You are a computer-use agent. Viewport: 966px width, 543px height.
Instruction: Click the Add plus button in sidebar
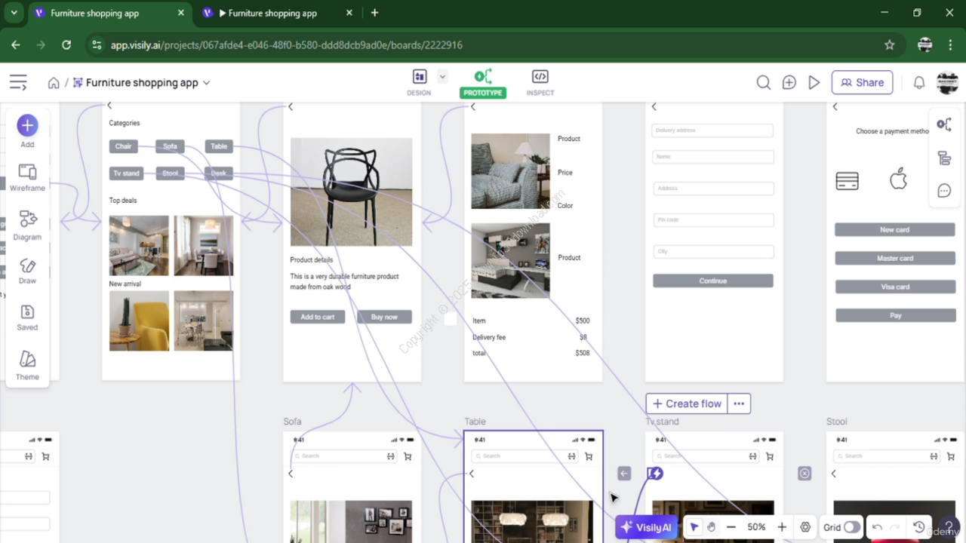[27, 125]
